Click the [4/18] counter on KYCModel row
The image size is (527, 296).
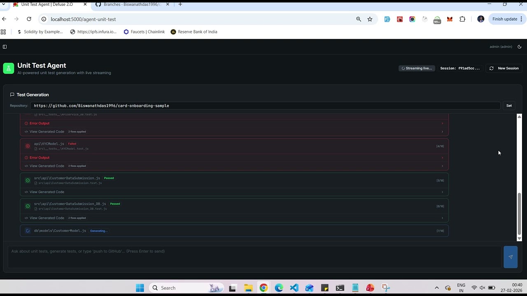coord(440,146)
